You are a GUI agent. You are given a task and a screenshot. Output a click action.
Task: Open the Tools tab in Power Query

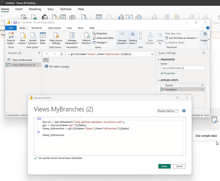(x=80, y=28)
